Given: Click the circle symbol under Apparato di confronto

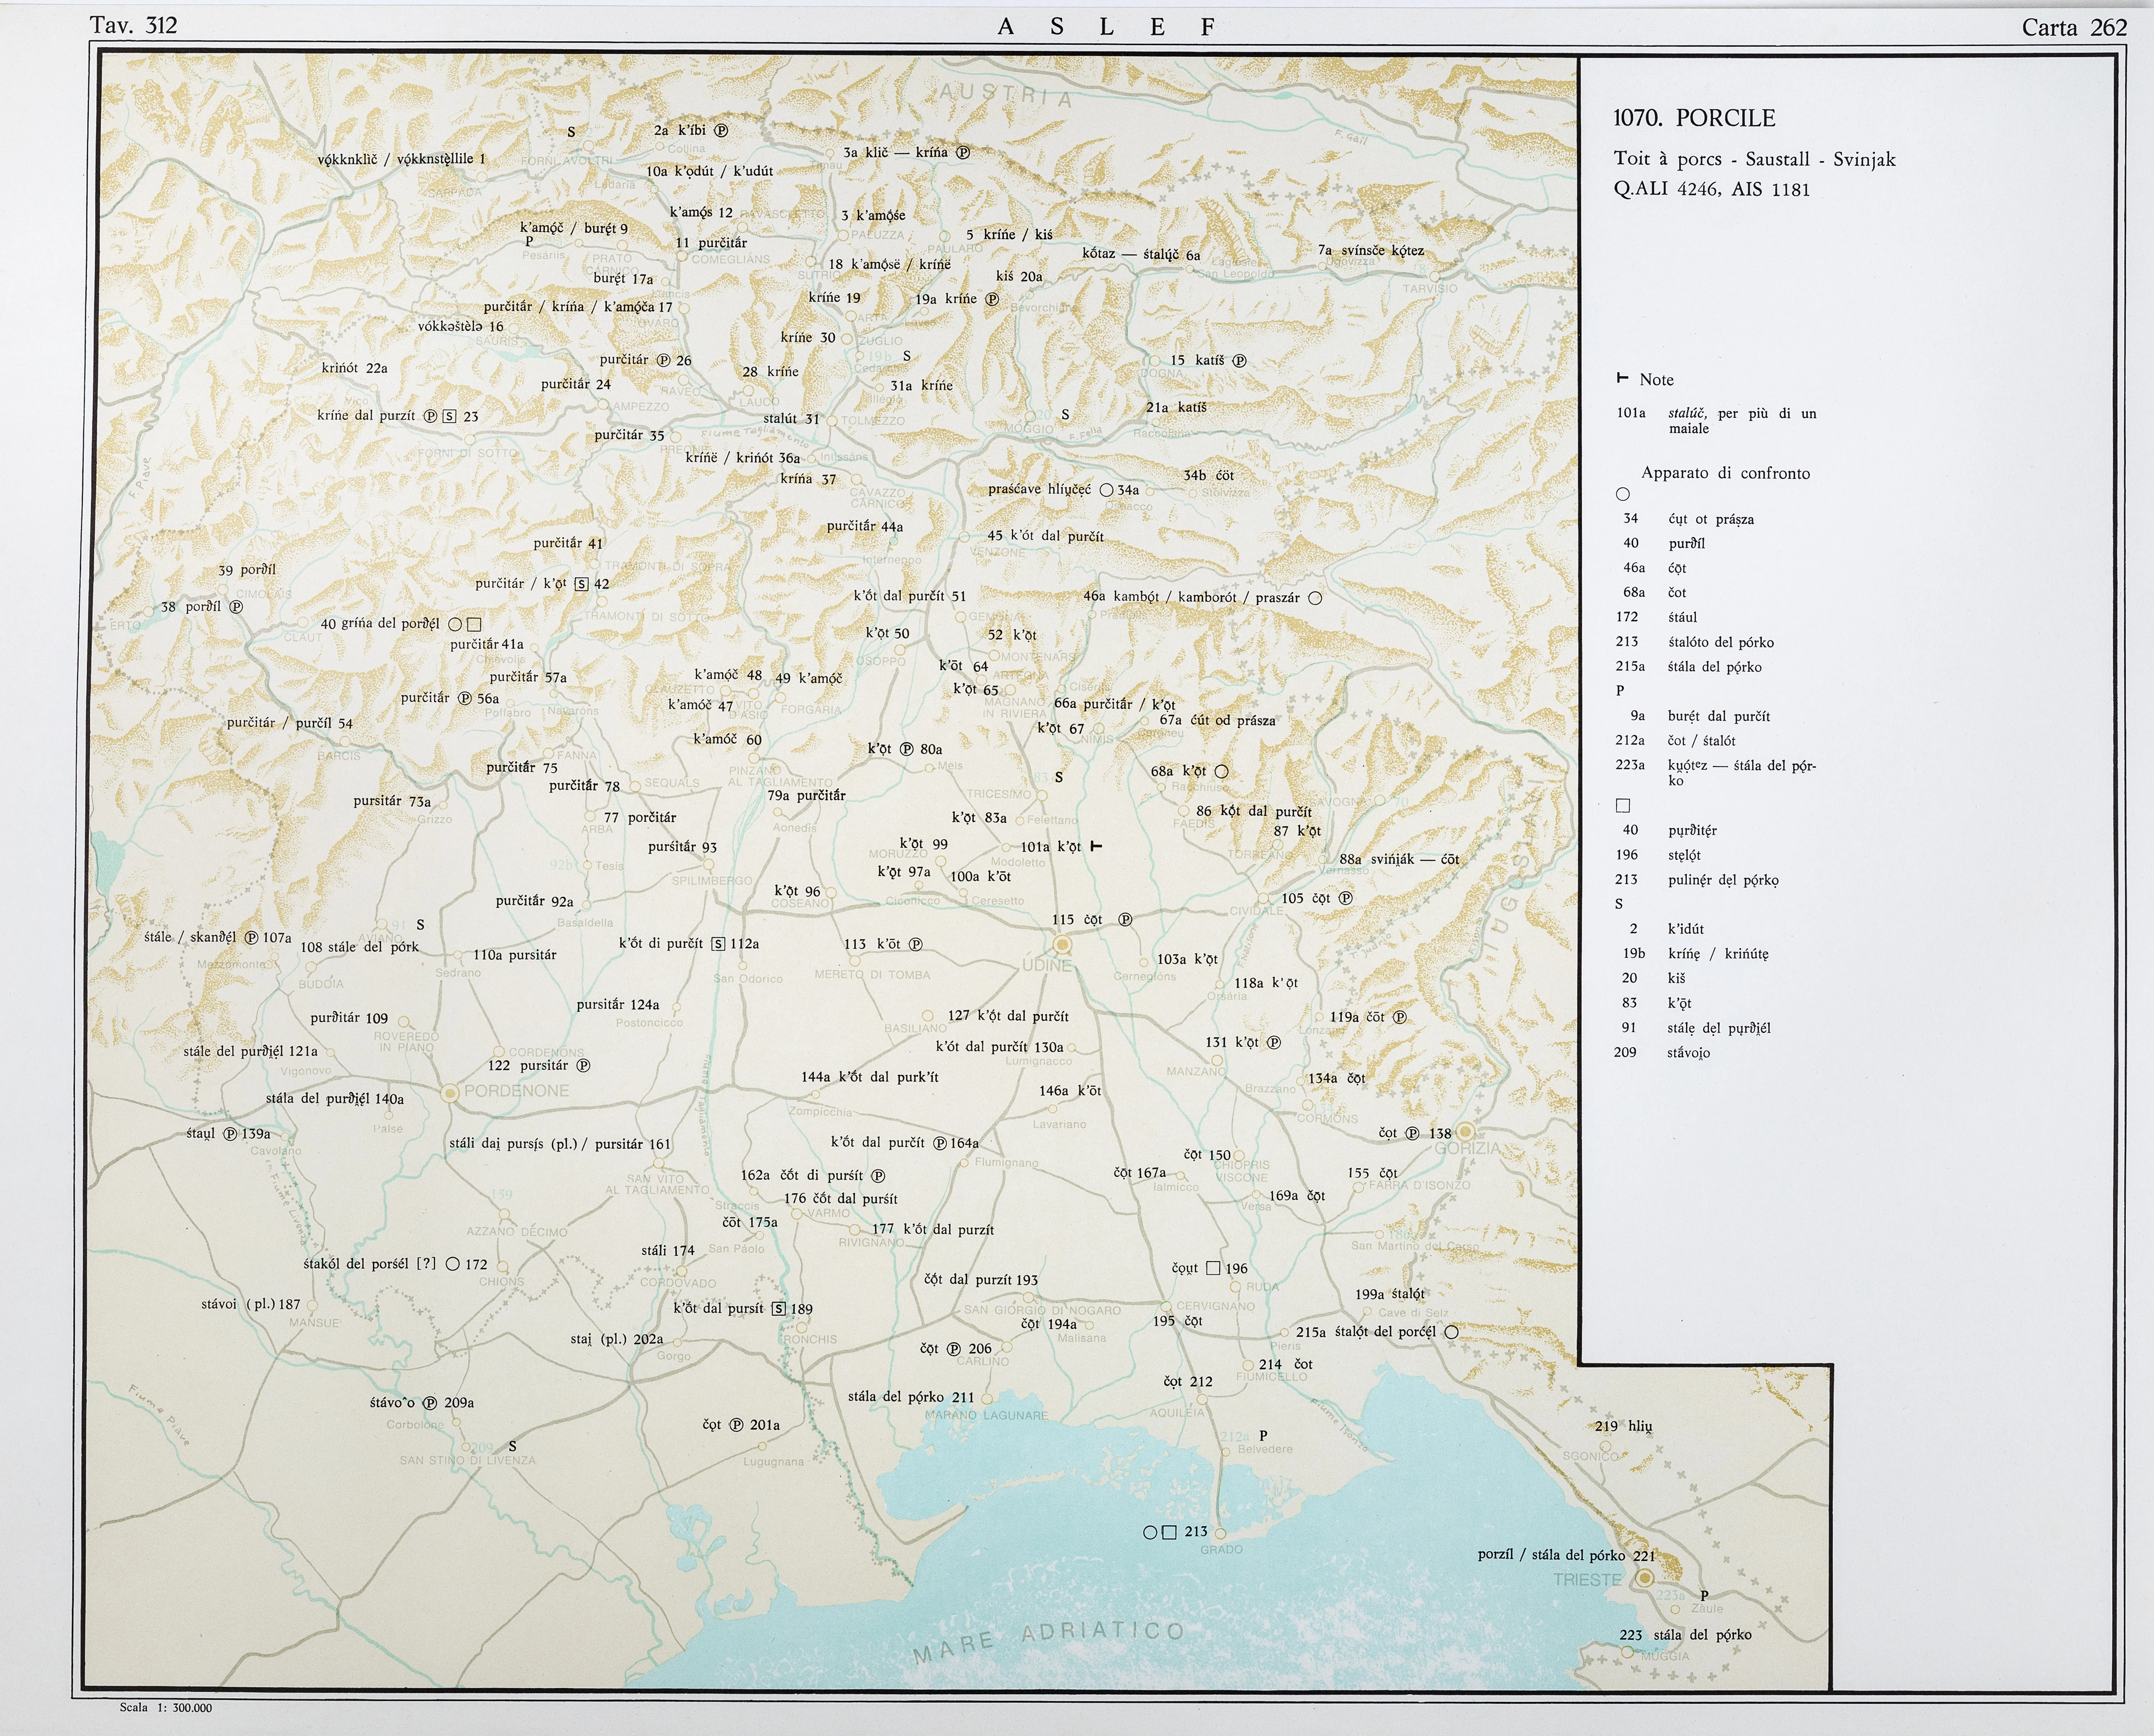Looking at the screenshot, I should tap(1623, 494).
